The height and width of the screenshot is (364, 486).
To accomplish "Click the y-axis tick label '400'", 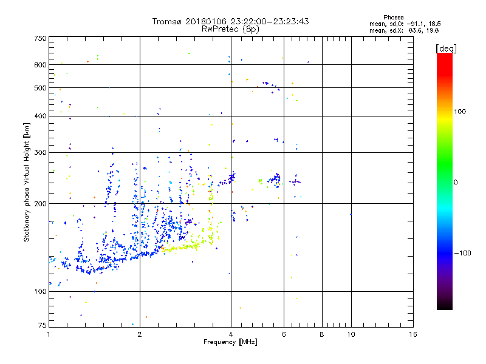I will (x=40, y=116).
